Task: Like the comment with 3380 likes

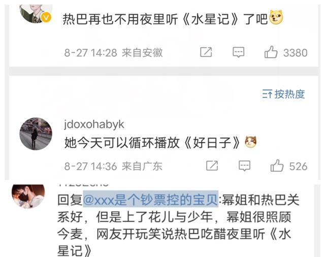Action: point(271,52)
